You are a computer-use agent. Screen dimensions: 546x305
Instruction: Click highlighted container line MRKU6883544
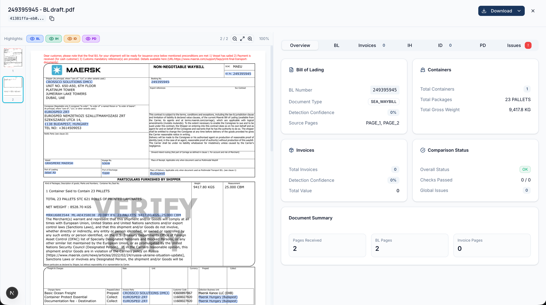[113, 215]
